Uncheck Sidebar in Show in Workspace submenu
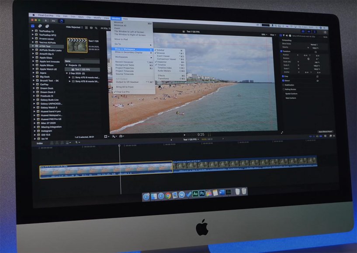The image size is (357, 253). [170, 50]
